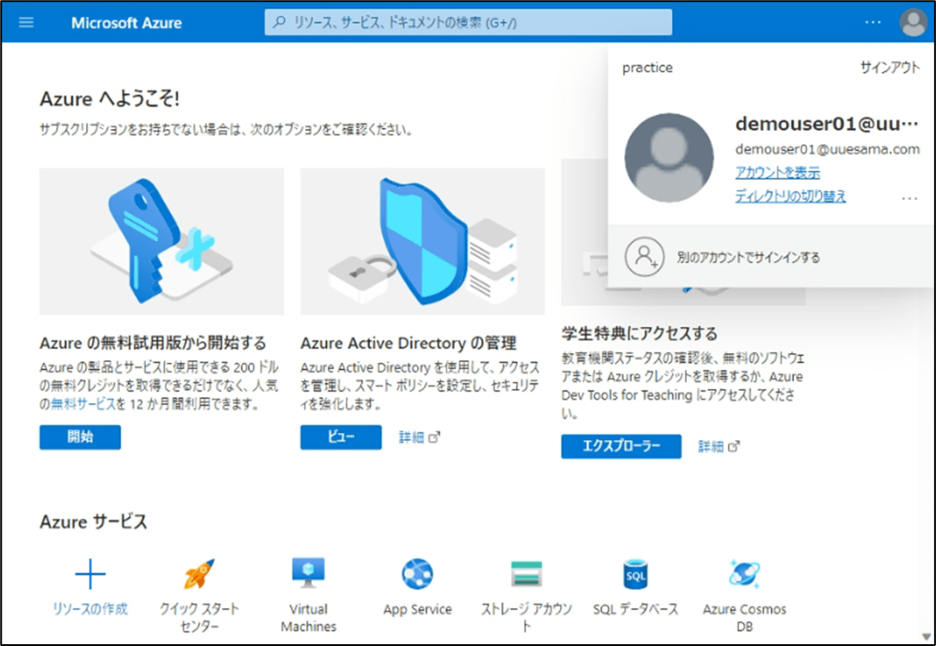This screenshot has height=646, width=936.
Task: Click the Azure Cosmos DB label
Action: point(744,617)
